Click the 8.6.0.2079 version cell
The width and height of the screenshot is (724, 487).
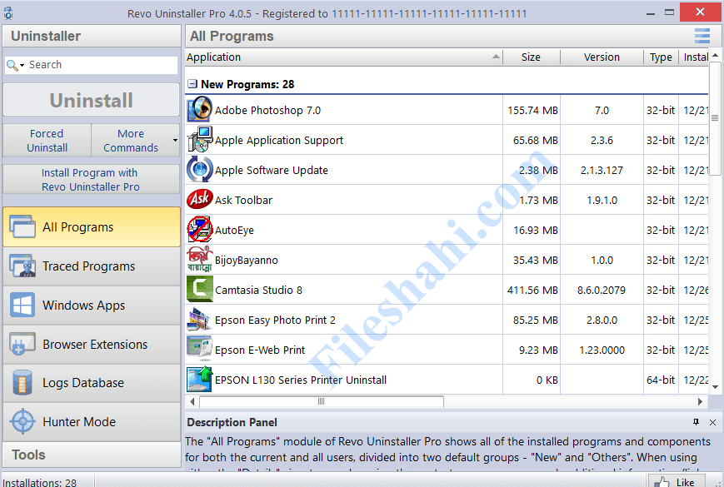(x=602, y=290)
